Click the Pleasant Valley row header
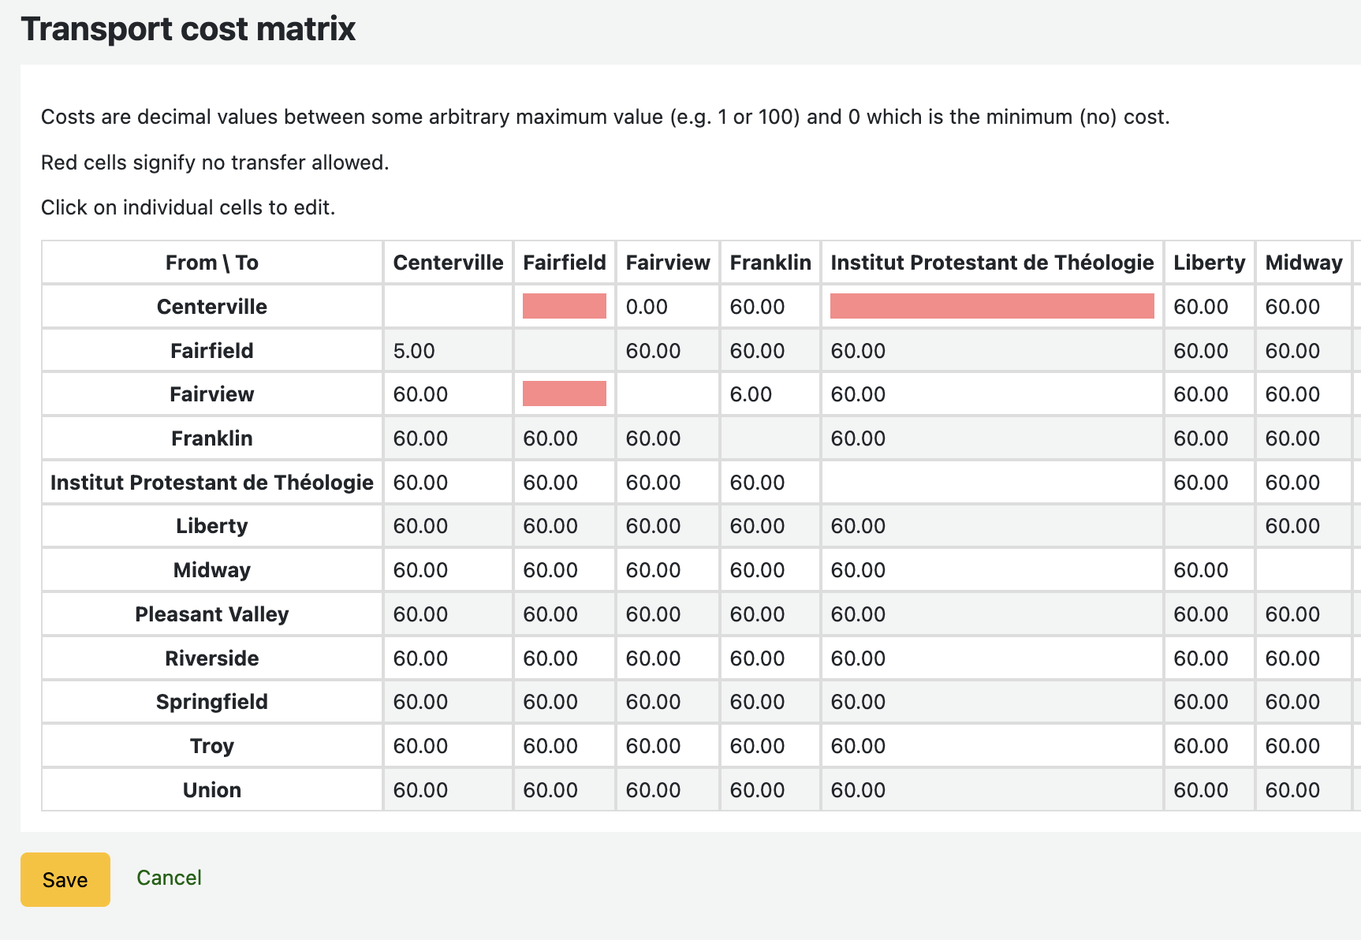Viewport: 1361px width, 940px height. point(211,614)
